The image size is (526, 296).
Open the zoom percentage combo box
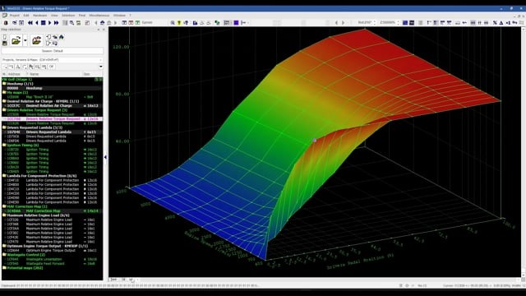[x=389, y=23]
